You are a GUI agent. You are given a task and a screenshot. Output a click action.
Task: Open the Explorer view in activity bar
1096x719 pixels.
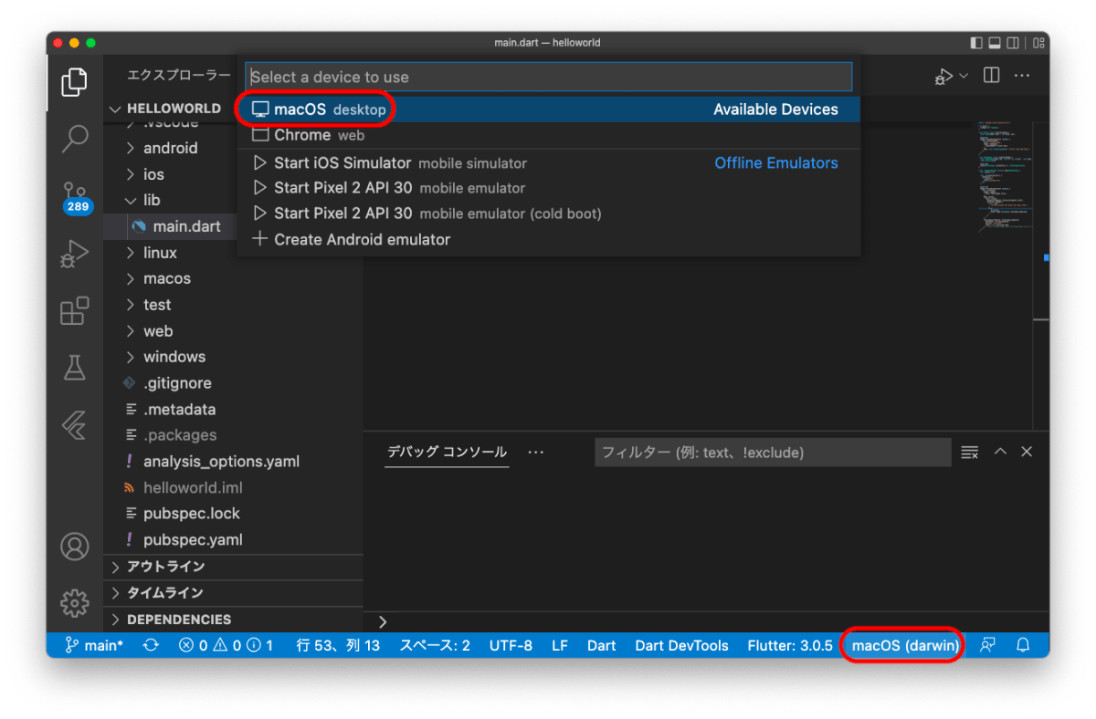74,82
